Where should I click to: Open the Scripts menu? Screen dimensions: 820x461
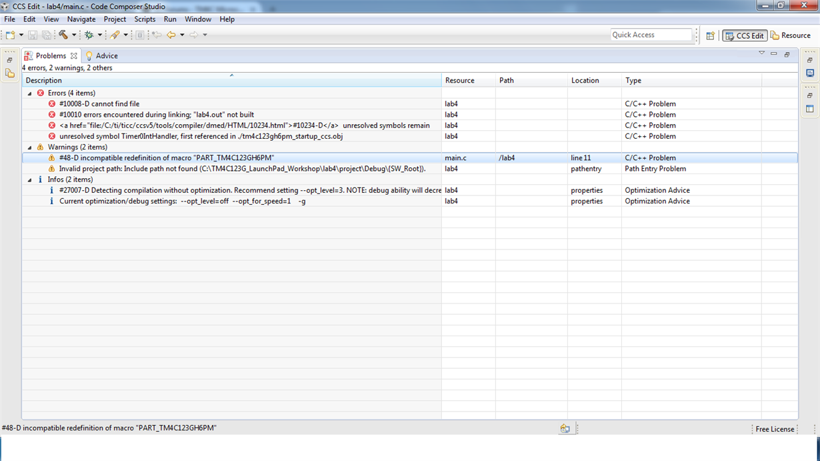145,19
